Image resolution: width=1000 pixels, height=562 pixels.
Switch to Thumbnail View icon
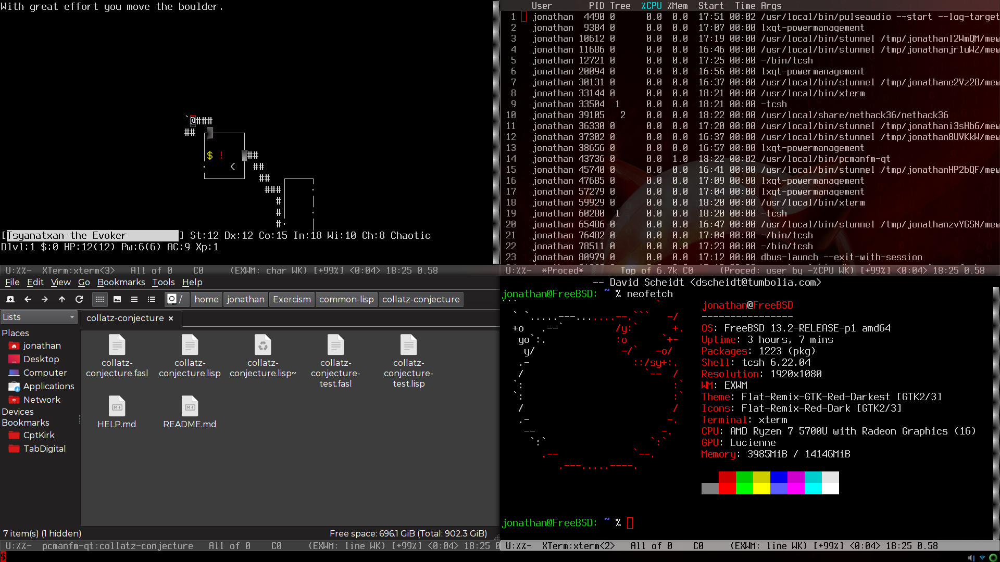pos(117,299)
